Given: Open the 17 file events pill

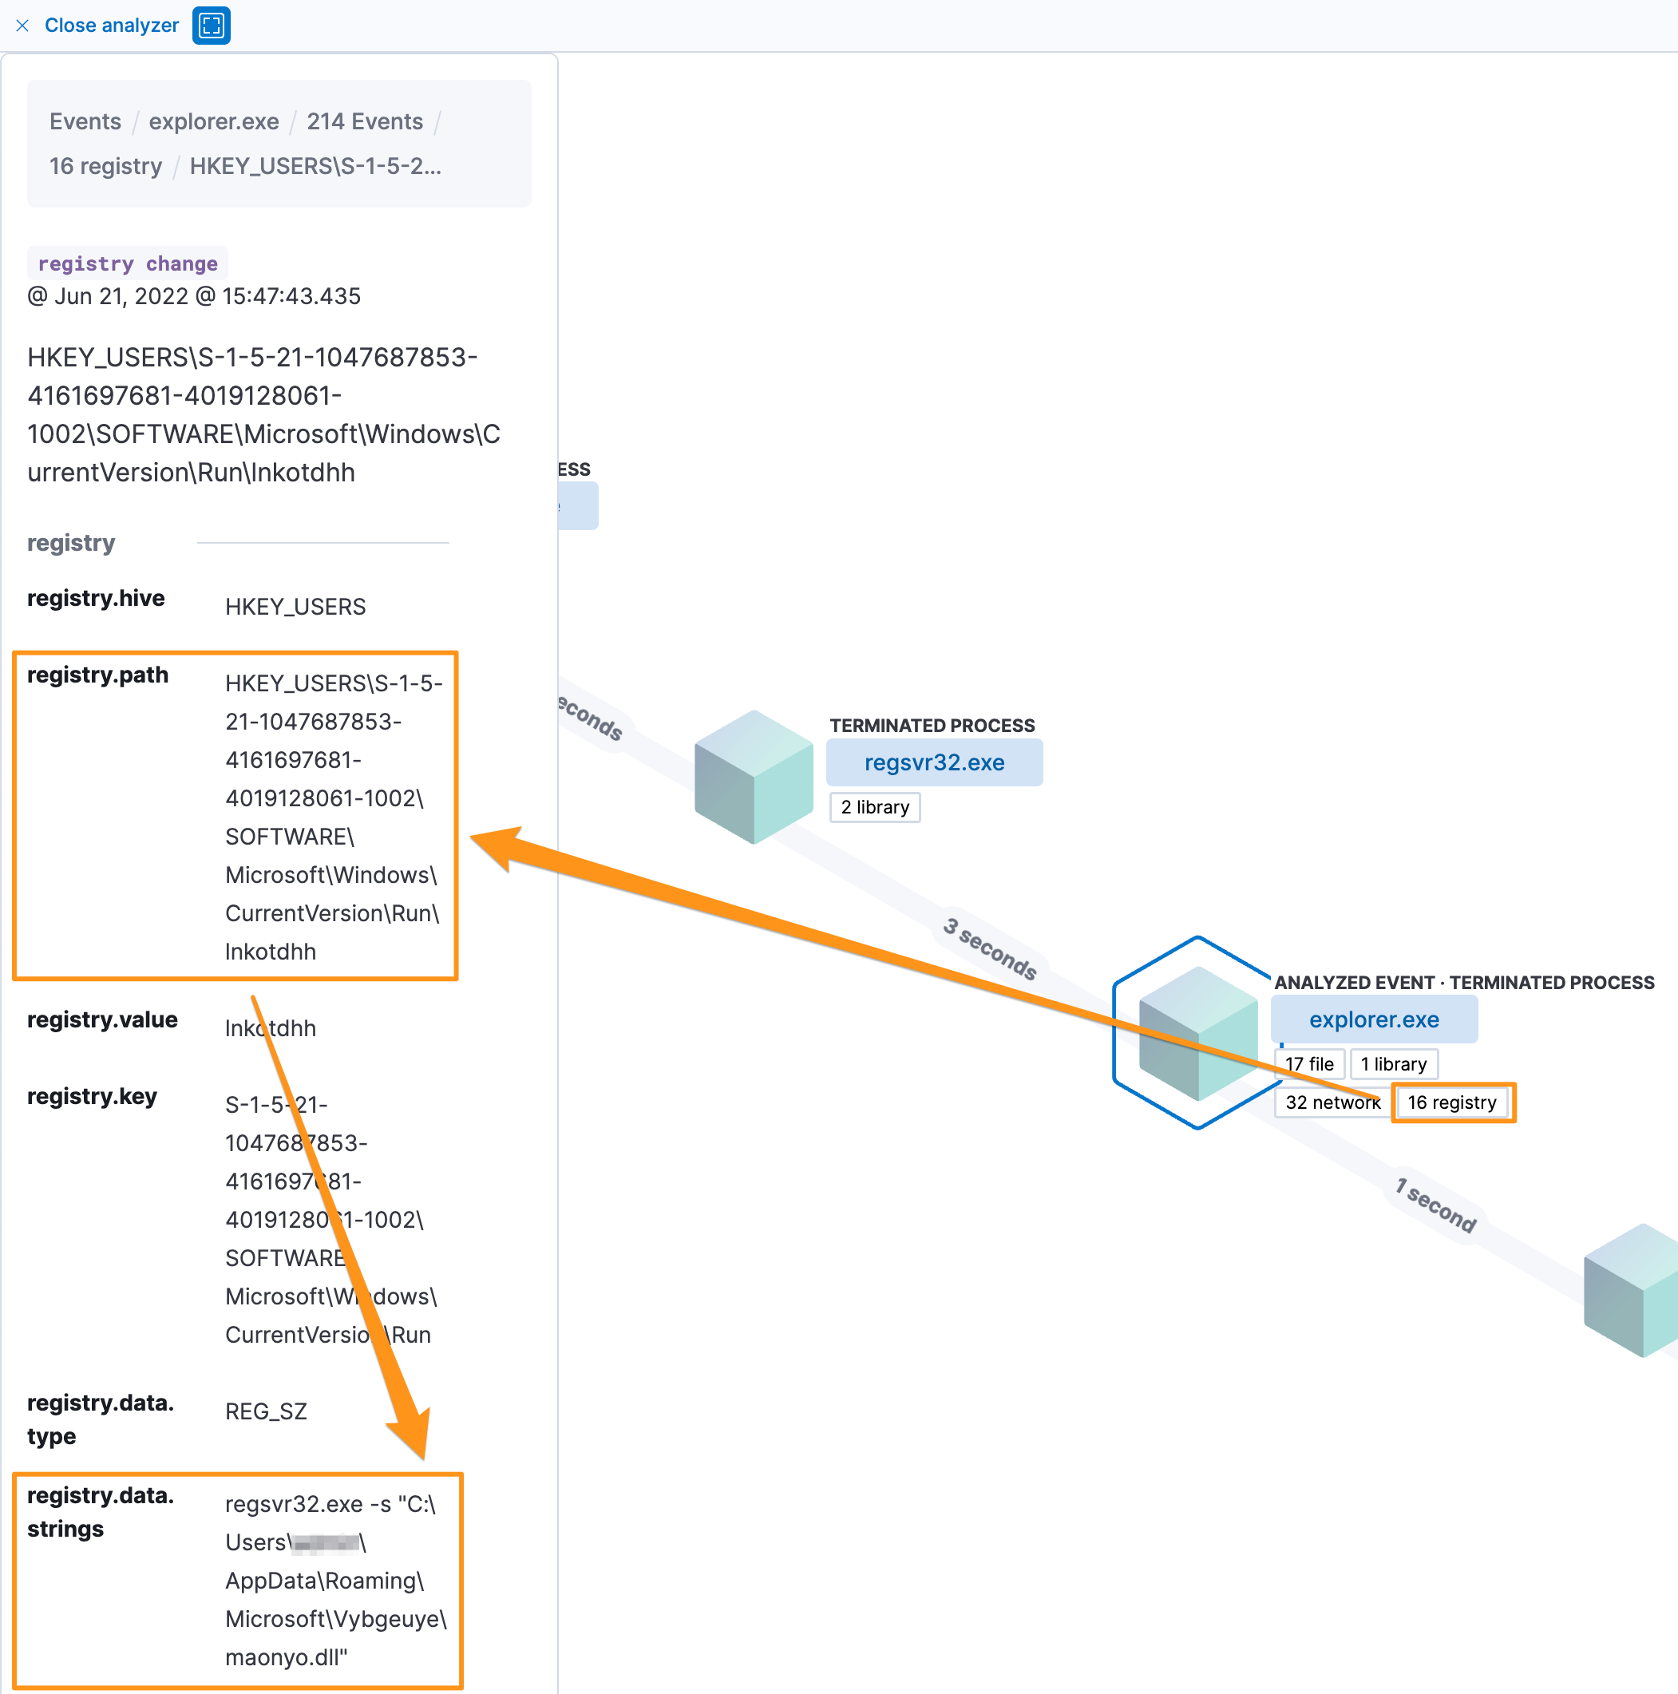Looking at the screenshot, I should click(x=1309, y=1063).
